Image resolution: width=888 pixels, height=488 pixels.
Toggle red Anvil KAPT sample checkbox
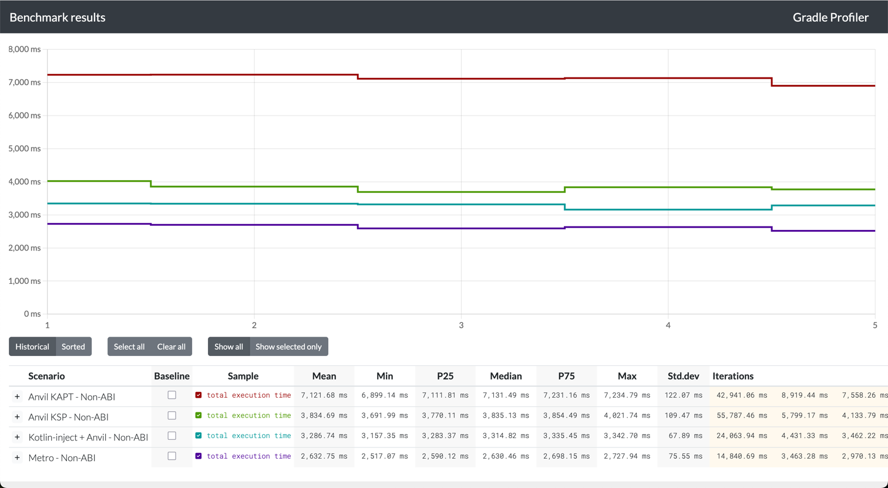[199, 395]
